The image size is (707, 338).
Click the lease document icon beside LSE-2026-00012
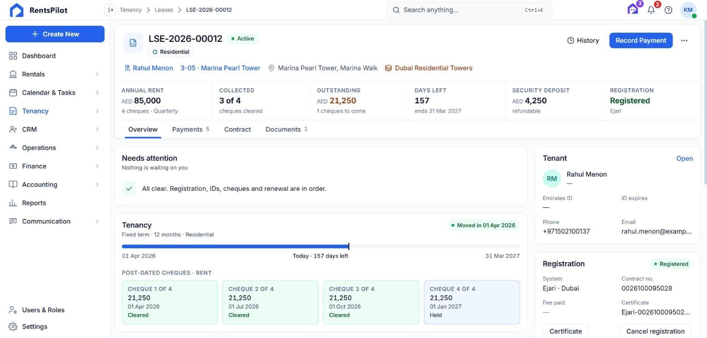133,43
